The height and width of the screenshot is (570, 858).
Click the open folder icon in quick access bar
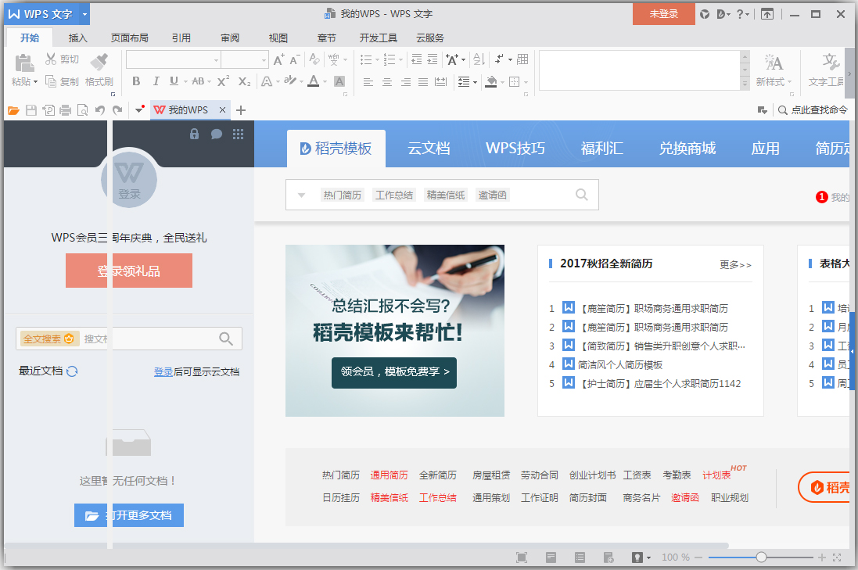pyautogui.click(x=13, y=110)
